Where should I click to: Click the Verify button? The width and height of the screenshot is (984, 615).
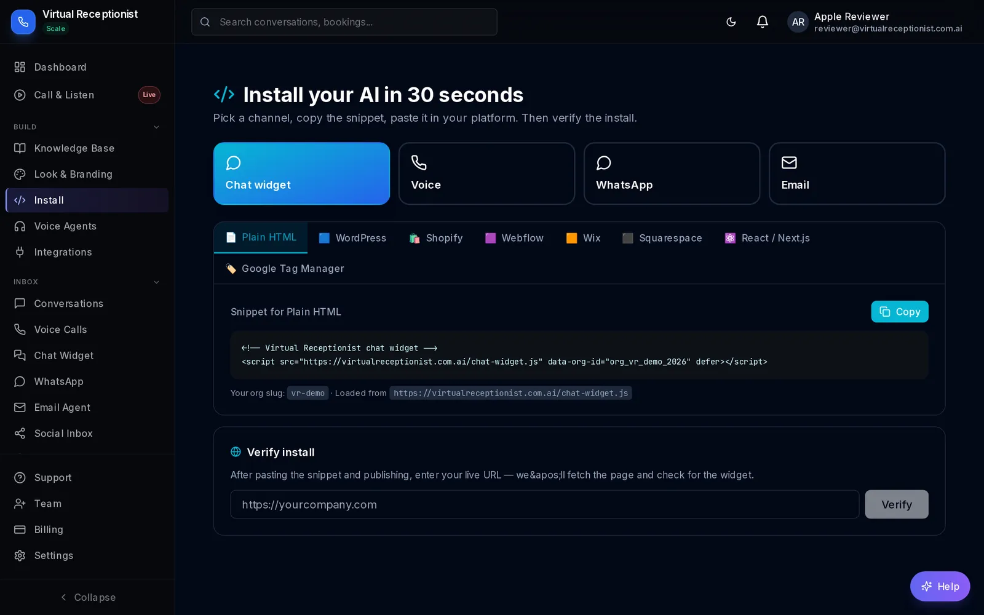point(897,504)
